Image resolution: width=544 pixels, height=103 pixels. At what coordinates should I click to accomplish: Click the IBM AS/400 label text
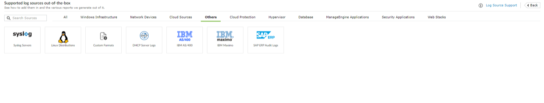pos(185,45)
